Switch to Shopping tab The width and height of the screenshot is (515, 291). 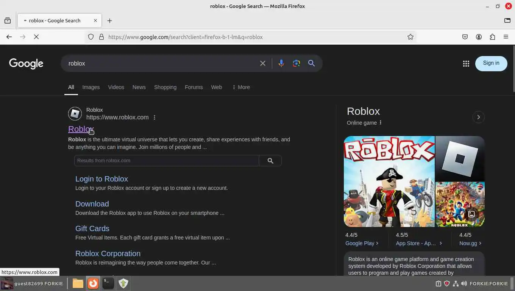coord(165,87)
